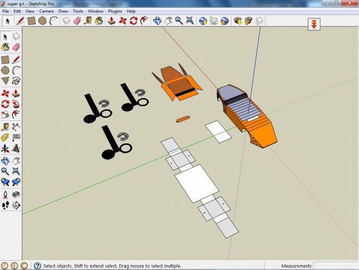Click Previous view in left toolset

coord(5,182)
